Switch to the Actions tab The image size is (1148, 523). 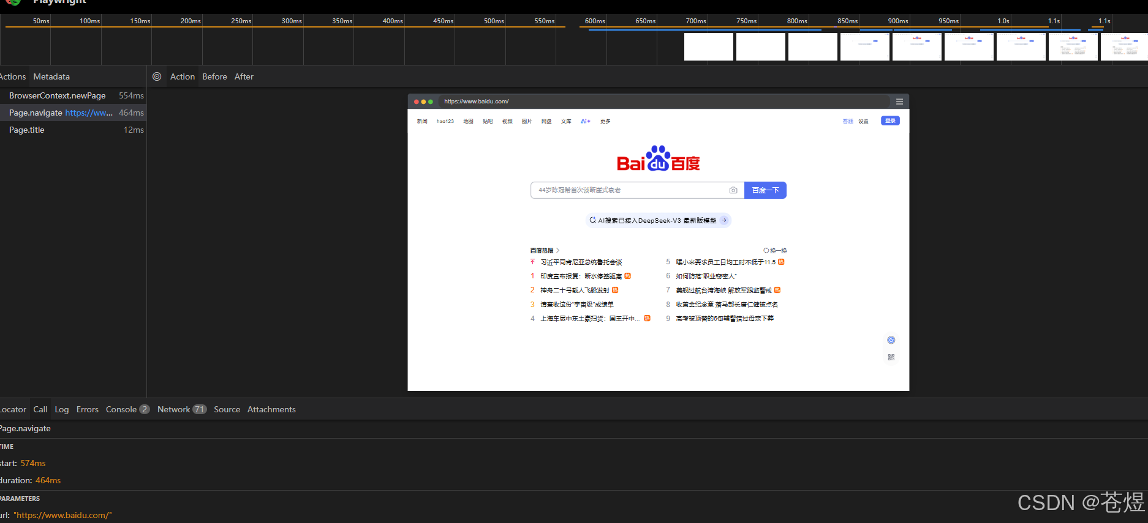coord(12,76)
